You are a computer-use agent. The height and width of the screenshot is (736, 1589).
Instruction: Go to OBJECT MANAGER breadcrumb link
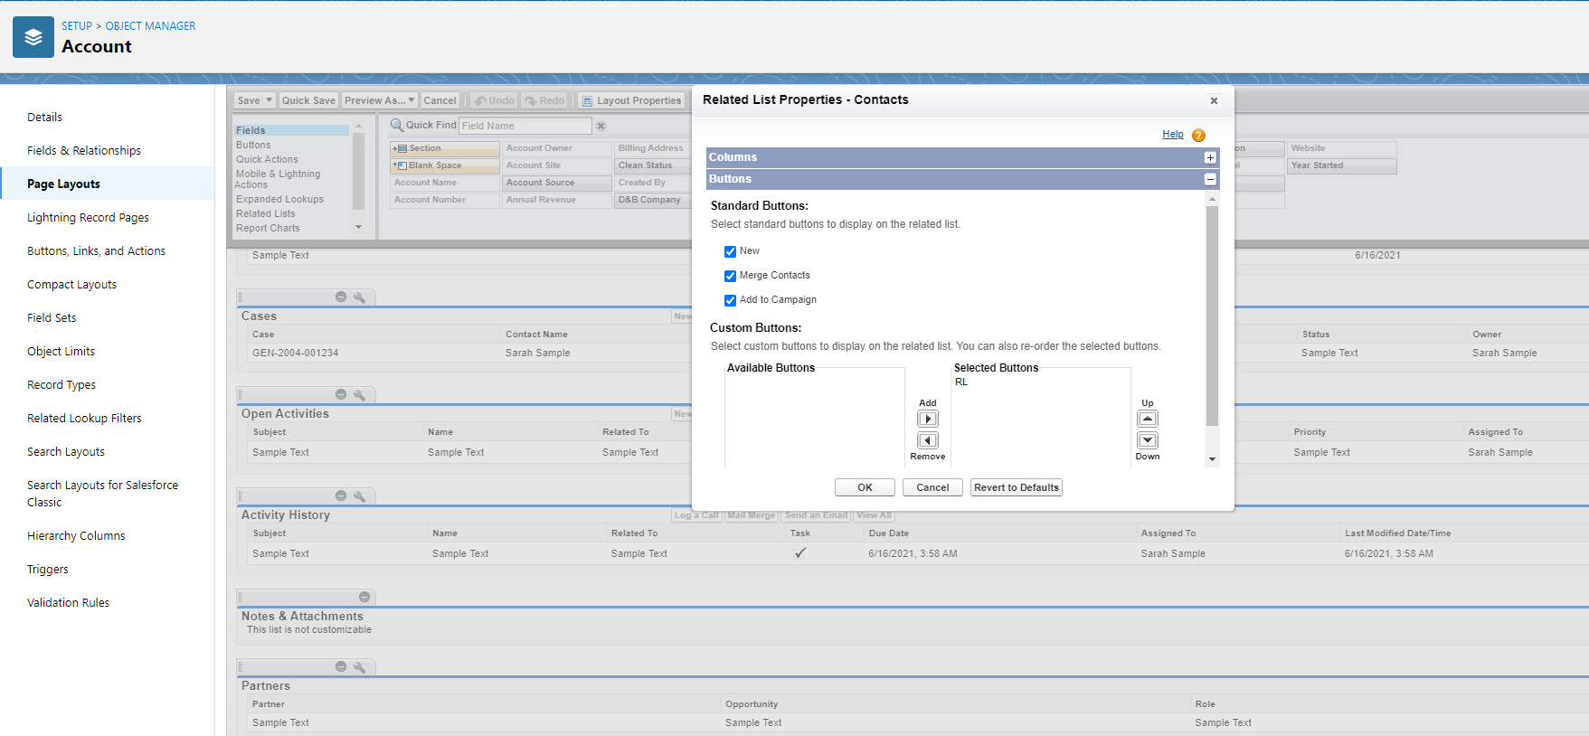[150, 26]
